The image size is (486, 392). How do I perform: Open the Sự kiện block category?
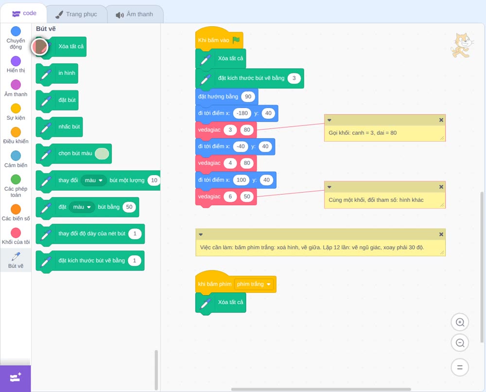point(16,112)
